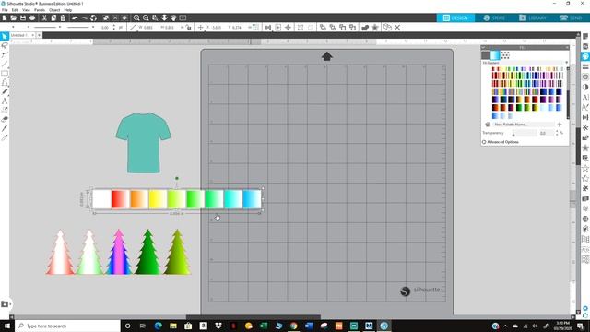Select the cyan gradient swatch in the strip
The height and width of the screenshot is (332, 590).
(233, 199)
